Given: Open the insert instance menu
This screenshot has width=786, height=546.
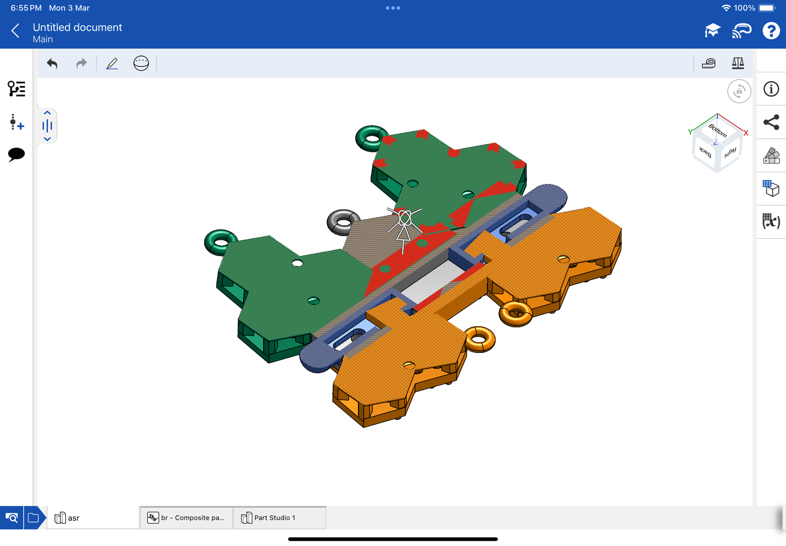Looking at the screenshot, I should click(x=16, y=122).
